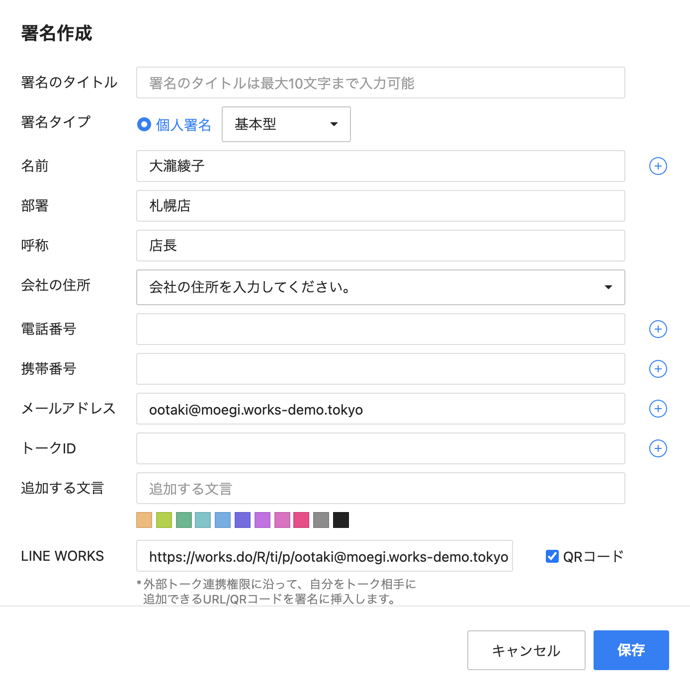Click the title field containing 店長
This screenshot has height=691, width=690.
tap(381, 246)
